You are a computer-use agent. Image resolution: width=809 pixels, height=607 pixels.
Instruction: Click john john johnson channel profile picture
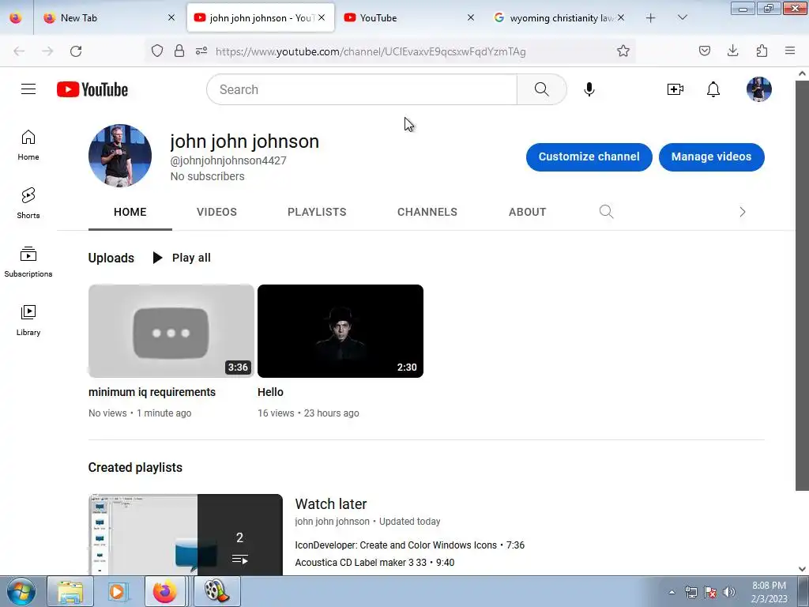point(120,156)
